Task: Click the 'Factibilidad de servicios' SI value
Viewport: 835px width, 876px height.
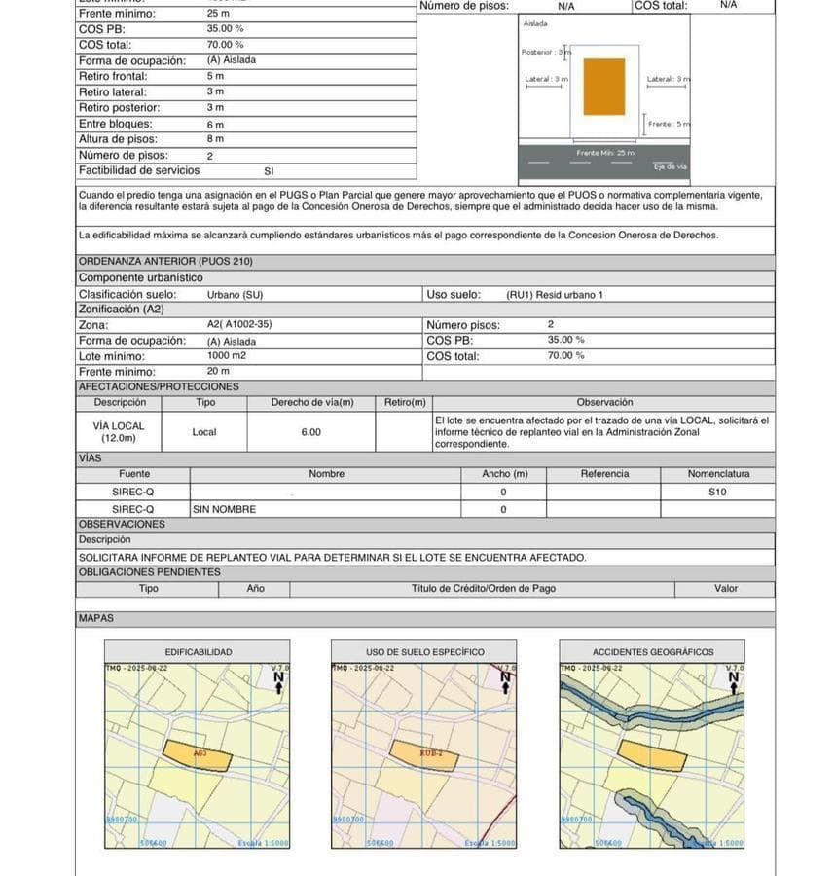Action: pos(269,171)
